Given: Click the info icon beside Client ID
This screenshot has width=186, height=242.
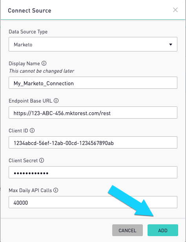Looking at the screenshot, I should point(32,130).
